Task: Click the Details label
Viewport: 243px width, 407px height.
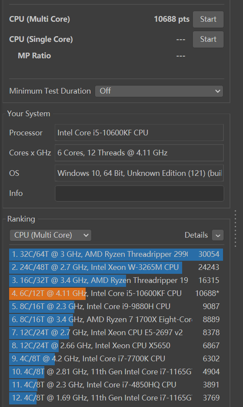Action: (196, 235)
